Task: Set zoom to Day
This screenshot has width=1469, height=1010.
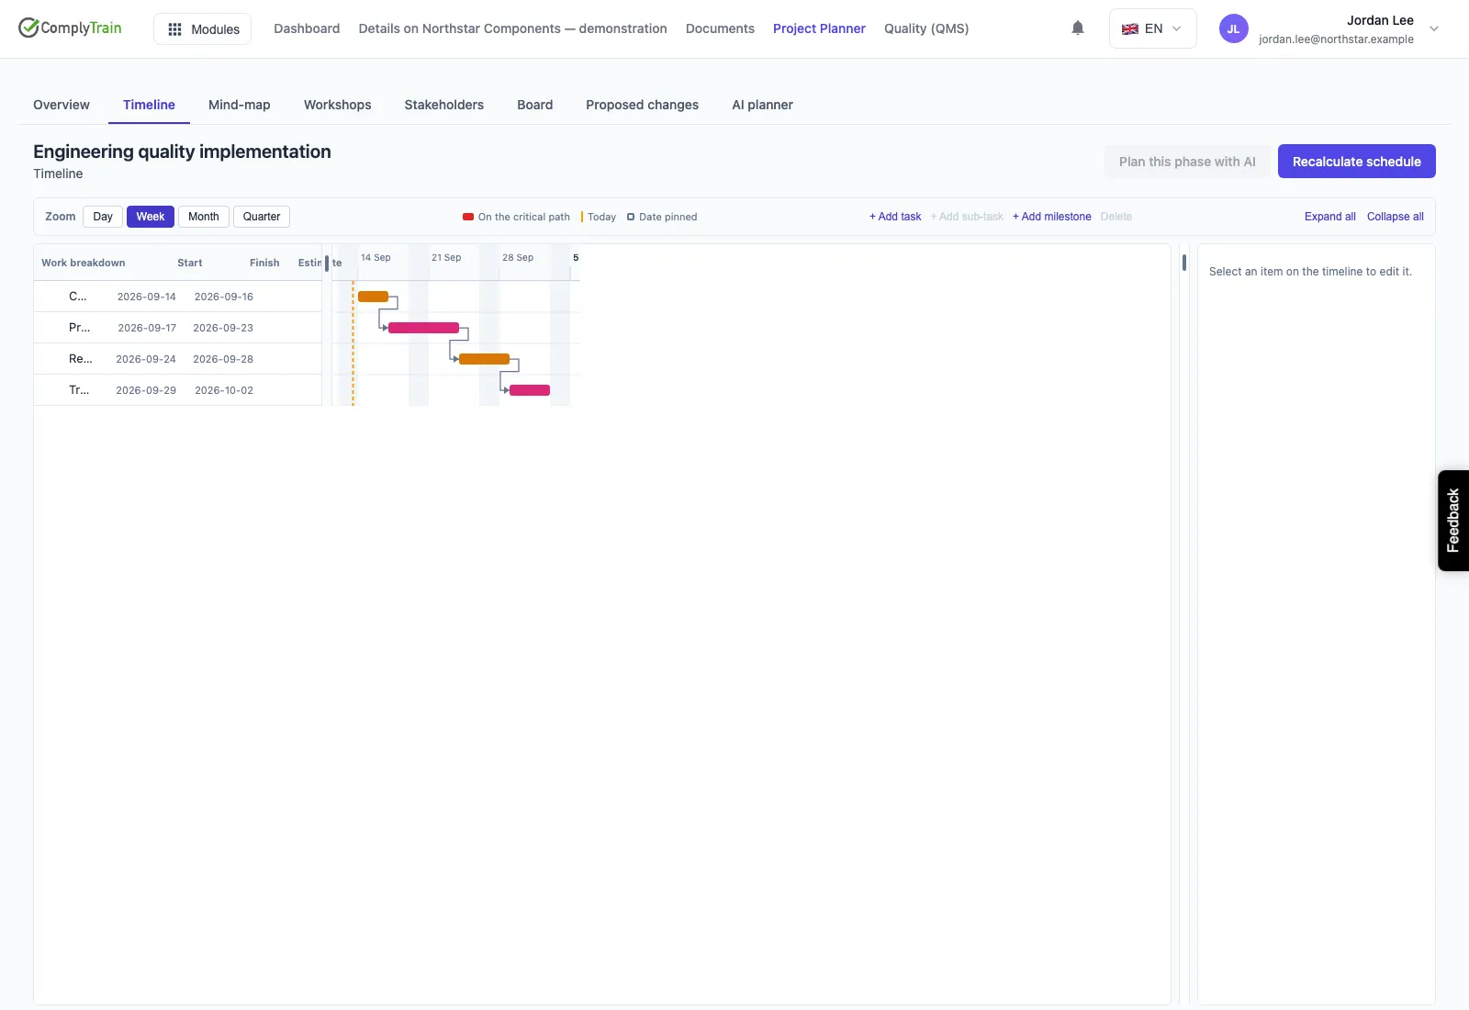Action: (103, 217)
